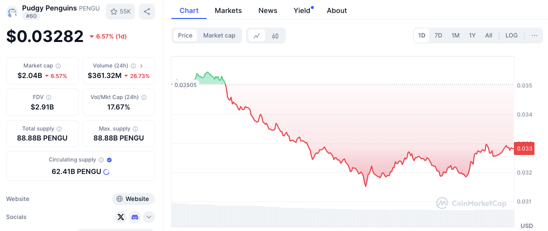
Task: Toggle chart to Market cap view
Action: tap(219, 35)
